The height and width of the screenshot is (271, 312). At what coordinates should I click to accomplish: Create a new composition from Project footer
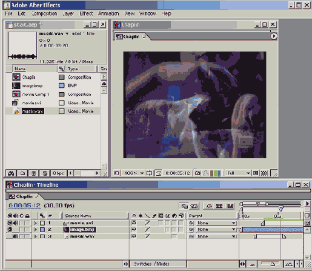pyautogui.click(x=33, y=173)
